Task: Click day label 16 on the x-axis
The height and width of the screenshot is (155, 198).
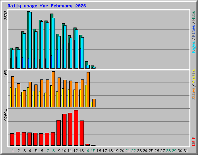Action: [99, 151]
